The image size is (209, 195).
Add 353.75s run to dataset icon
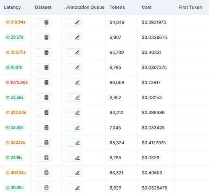pyautogui.click(x=46, y=53)
